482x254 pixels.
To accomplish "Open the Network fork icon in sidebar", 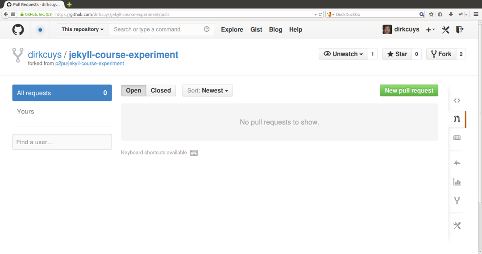I will pos(457,200).
